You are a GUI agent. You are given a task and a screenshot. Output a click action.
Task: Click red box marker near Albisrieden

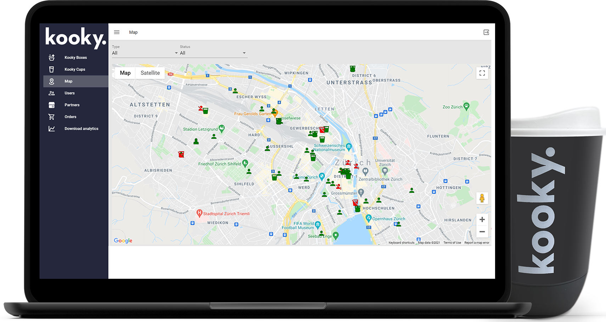point(181,154)
